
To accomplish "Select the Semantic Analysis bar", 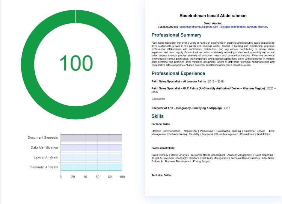I will [x=91, y=167].
